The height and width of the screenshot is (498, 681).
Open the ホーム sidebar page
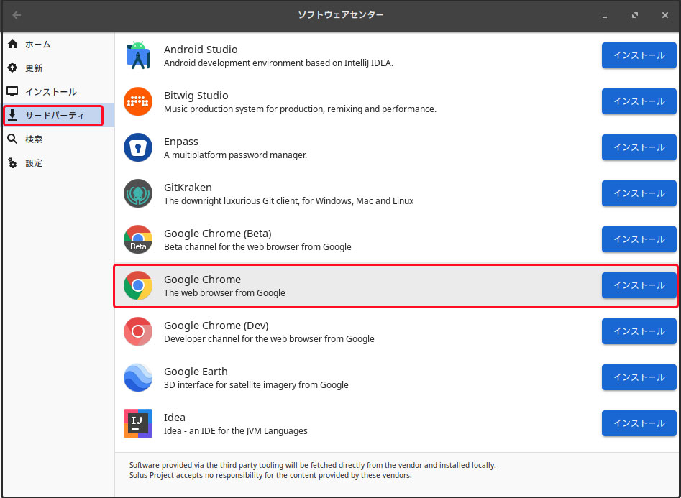[x=37, y=45]
